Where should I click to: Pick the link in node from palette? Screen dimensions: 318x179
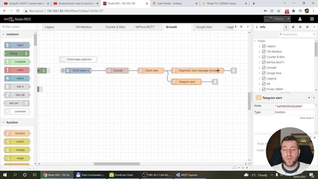tap(17, 87)
